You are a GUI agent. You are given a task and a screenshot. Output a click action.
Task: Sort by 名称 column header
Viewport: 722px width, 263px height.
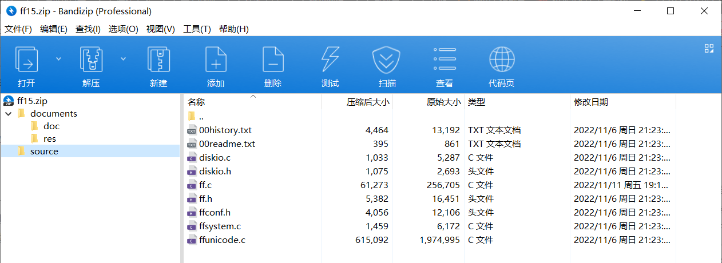point(196,102)
